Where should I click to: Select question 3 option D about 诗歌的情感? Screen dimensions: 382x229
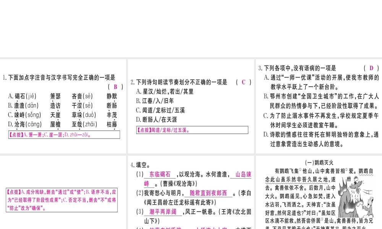(x=321, y=139)
